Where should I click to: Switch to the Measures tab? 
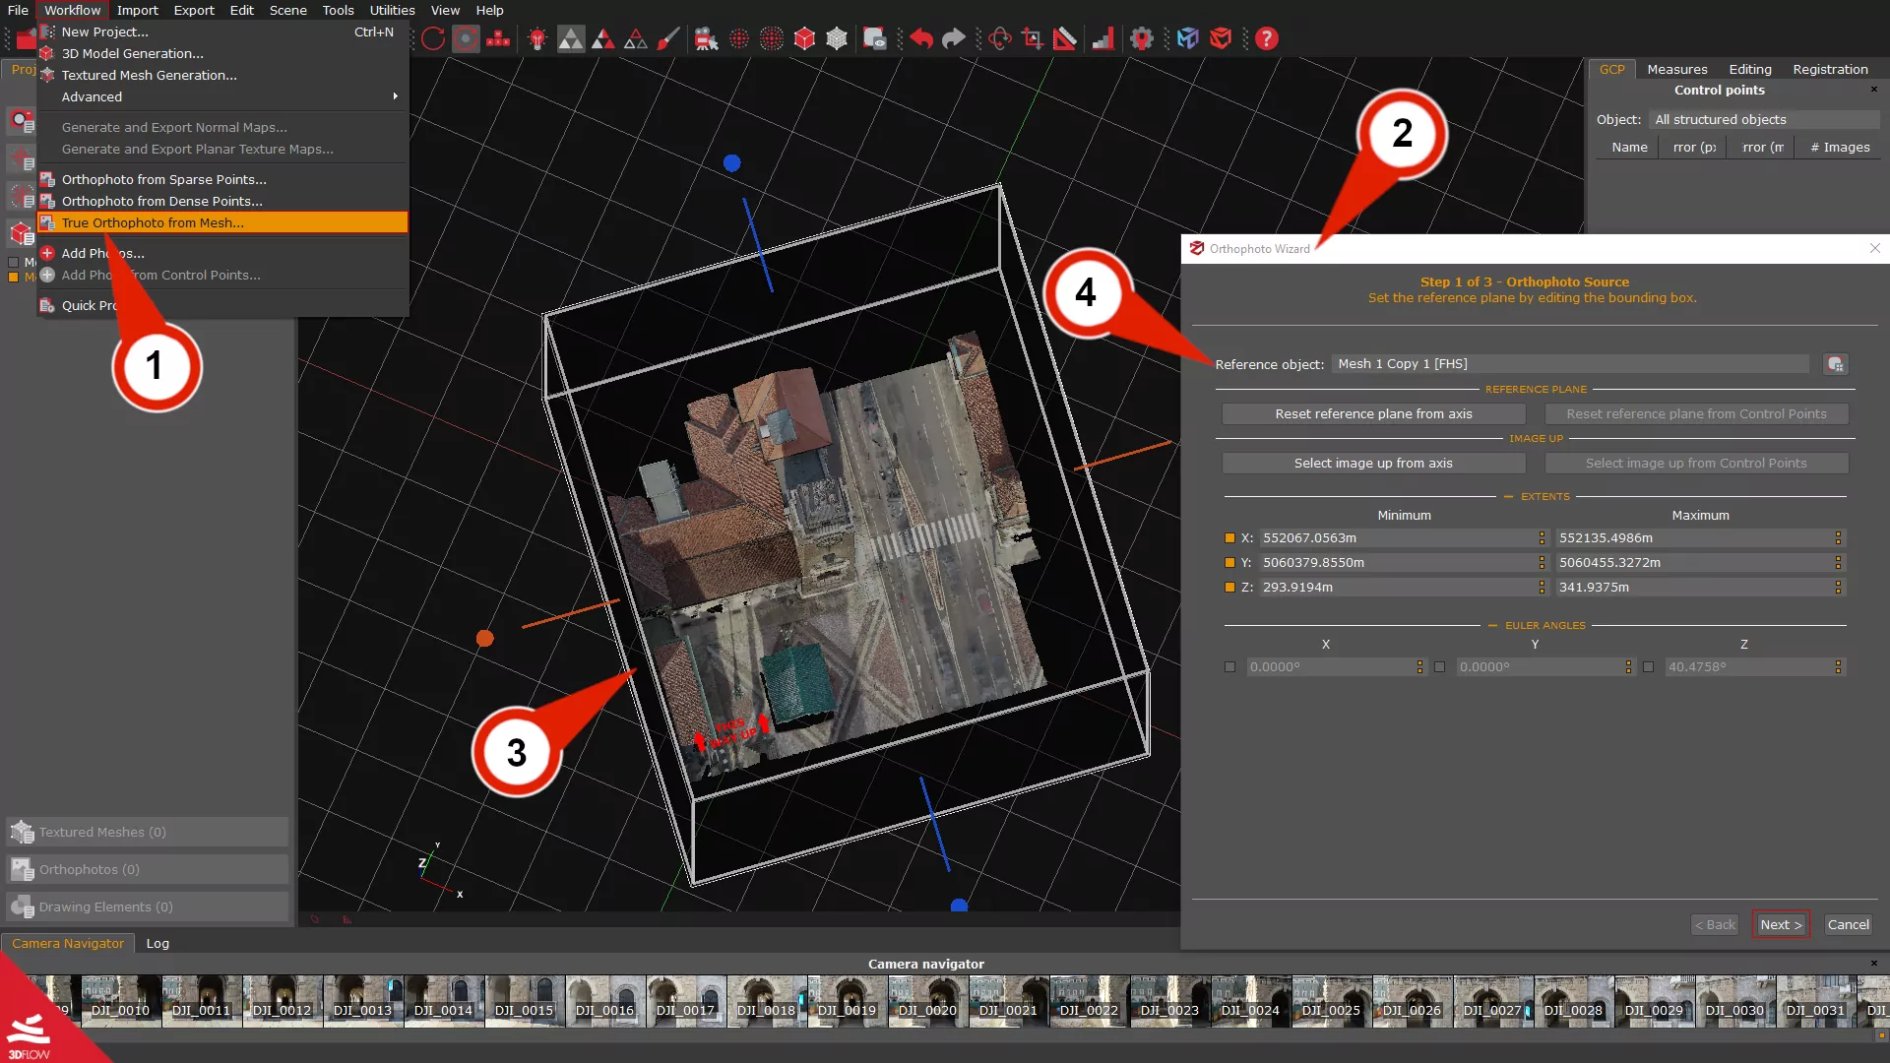1677,69
